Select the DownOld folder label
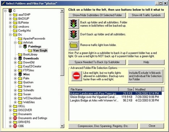Screen dimensions: 169x132 pyautogui.click(x=29, y=62)
